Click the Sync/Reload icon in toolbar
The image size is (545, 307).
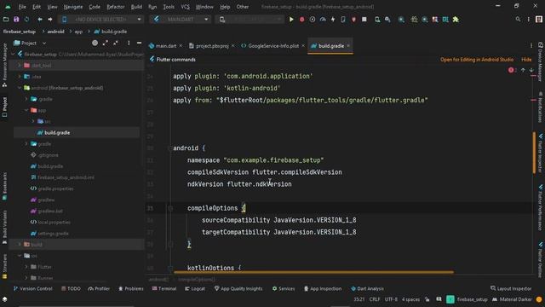(26, 20)
